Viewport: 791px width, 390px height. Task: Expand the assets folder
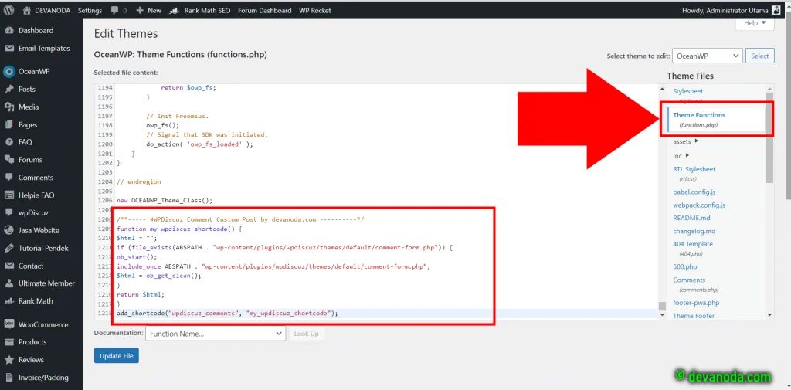686,142
